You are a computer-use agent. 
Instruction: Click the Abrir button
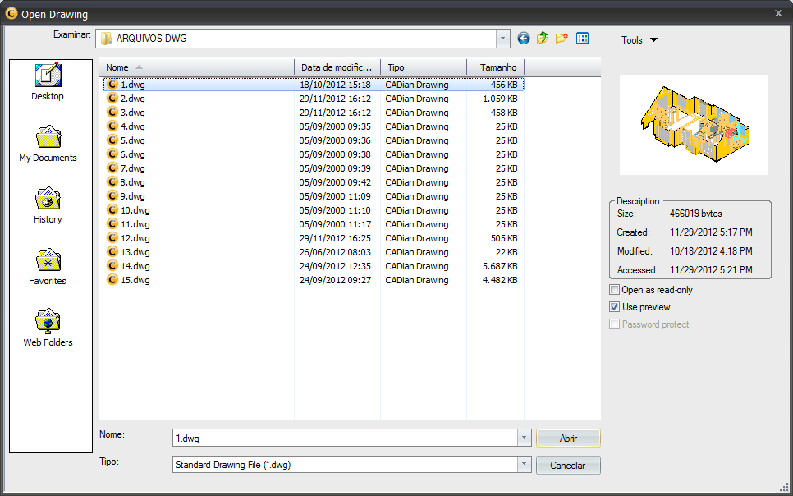click(568, 439)
